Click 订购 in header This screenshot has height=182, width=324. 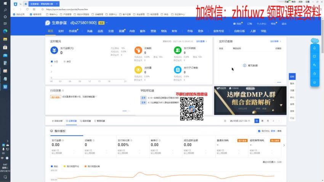point(250,24)
